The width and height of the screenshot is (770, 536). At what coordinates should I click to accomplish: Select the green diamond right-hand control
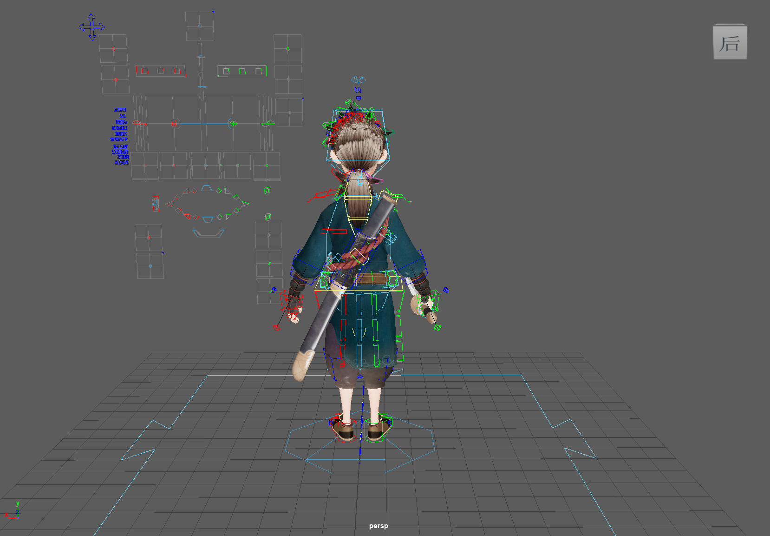[x=437, y=328]
